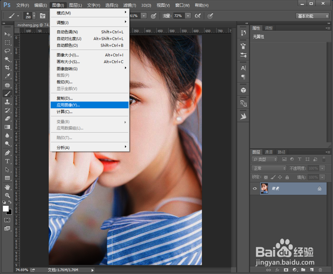Viewport: 333px width, 274px height.
Task: Toggle lock position icon
Action: coord(280,177)
